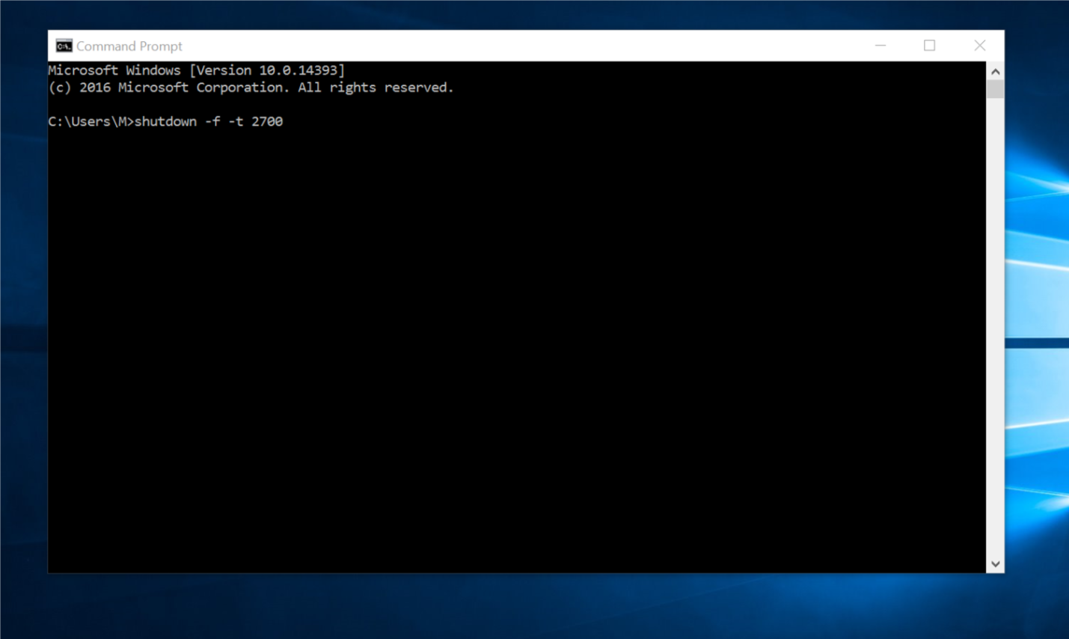1069x639 pixels.
Task: Click the "-t" flag in the command
Action: tap(236, 121)
